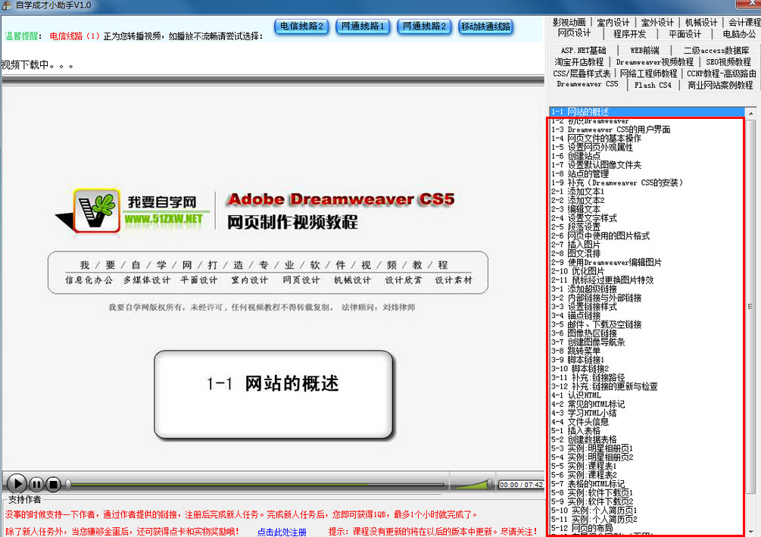Select lesson 2-1 添加文本1

(x=647, y=192)
